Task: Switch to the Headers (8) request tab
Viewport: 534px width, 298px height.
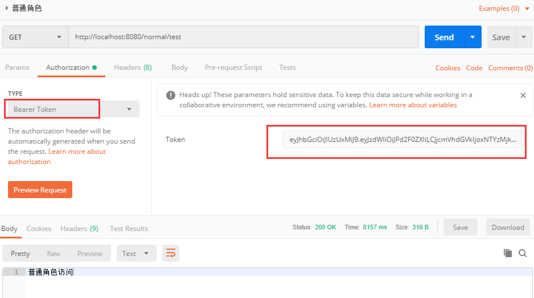Action: tap(133, 68)
